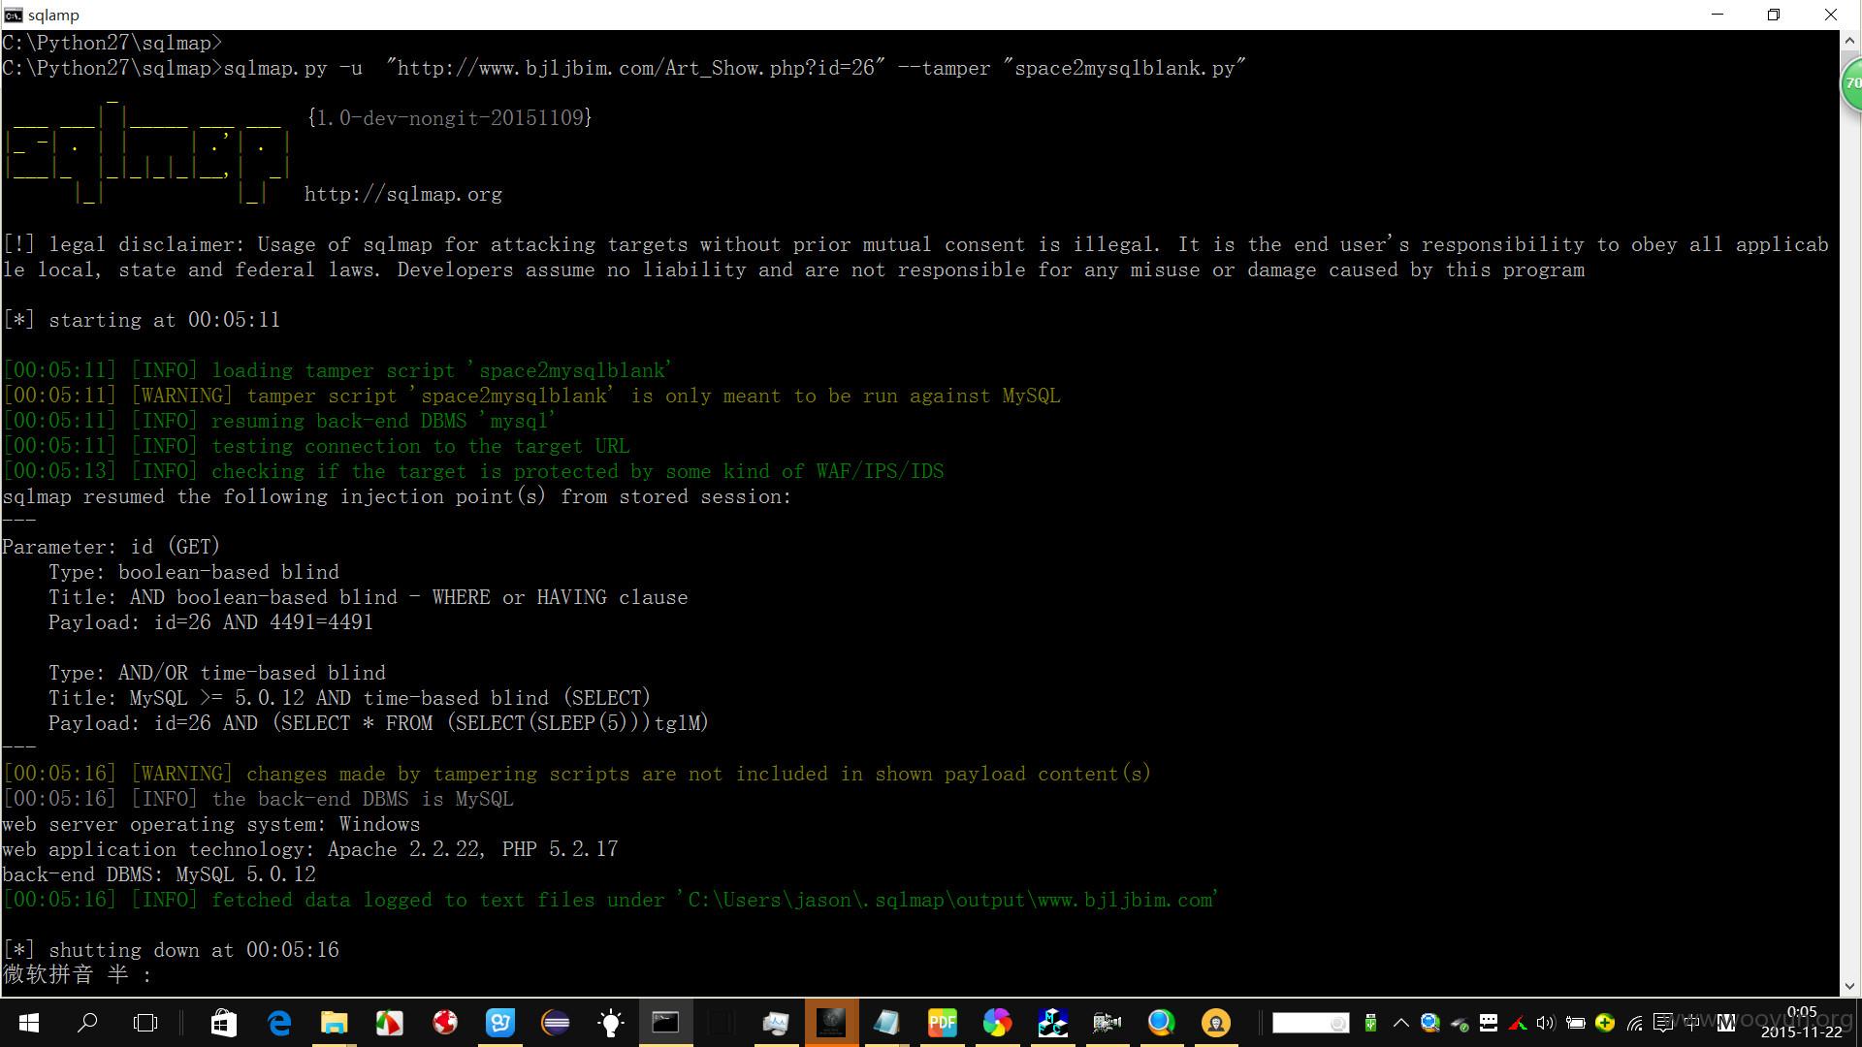Click the SLEEP(5) payload line
1862x1047 pixels.
378,723
